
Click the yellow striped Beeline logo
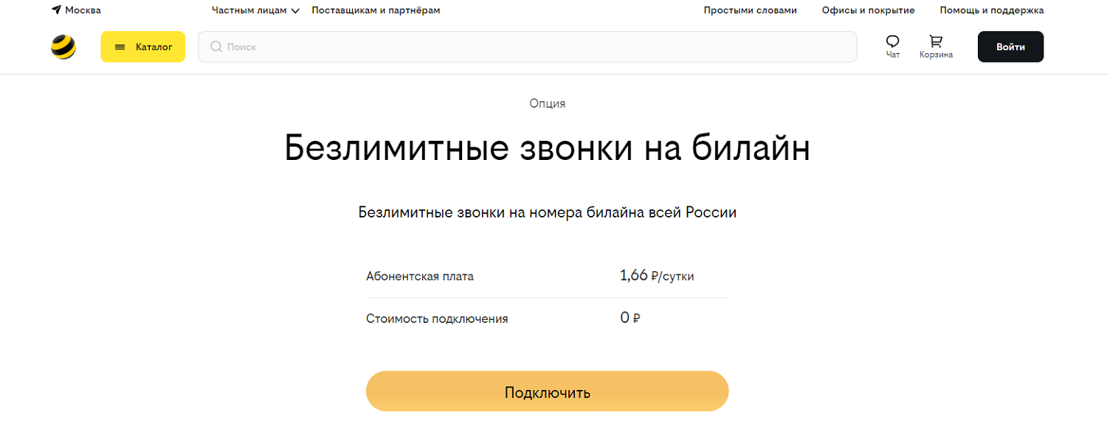[63, 47]
